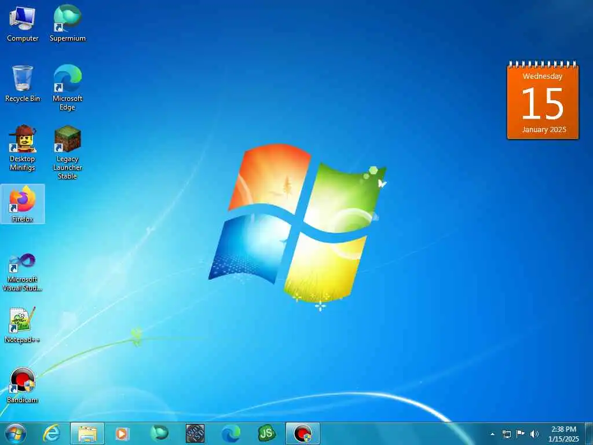Select the Computer desktop icon
593x445 pixels.
pyautogui.click(x=23, y=23)
